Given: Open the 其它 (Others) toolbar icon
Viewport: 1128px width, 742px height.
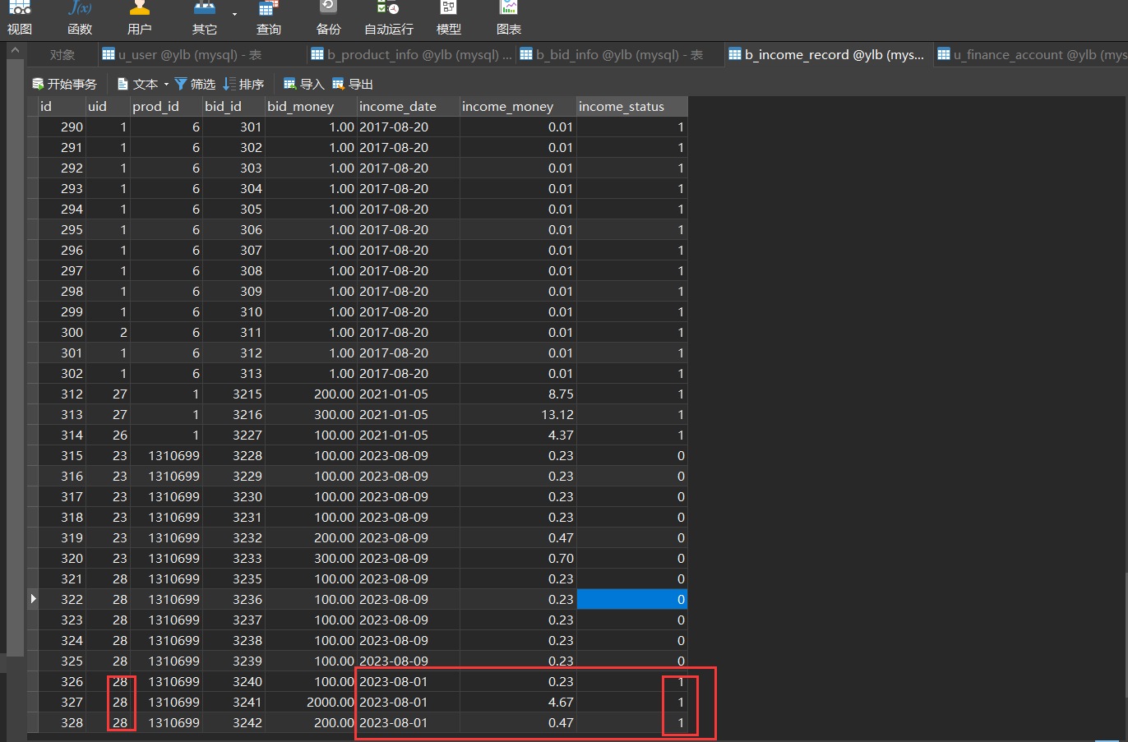Looking at the screenshot, I should pos(205,18).
